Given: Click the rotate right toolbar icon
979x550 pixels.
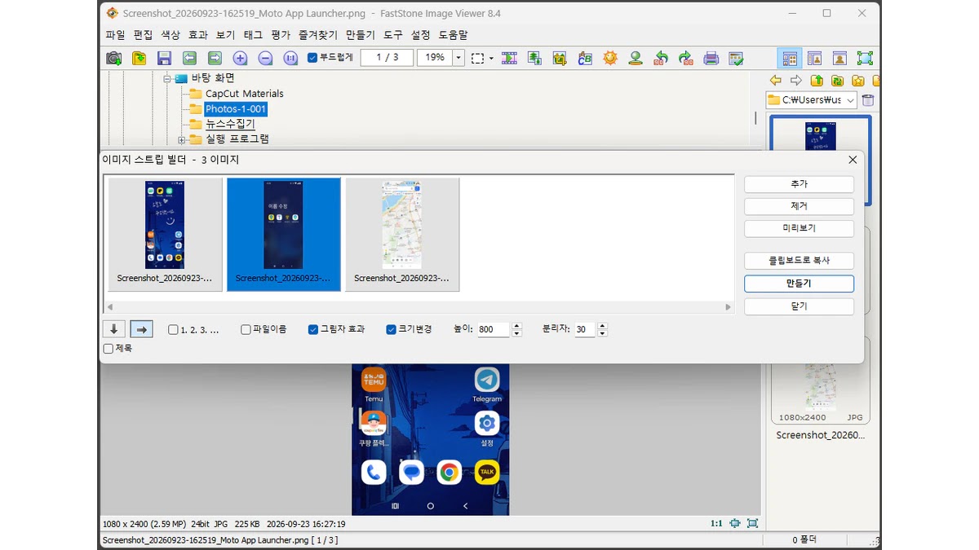Looking at the screenshot, I should tap(686, 58).
